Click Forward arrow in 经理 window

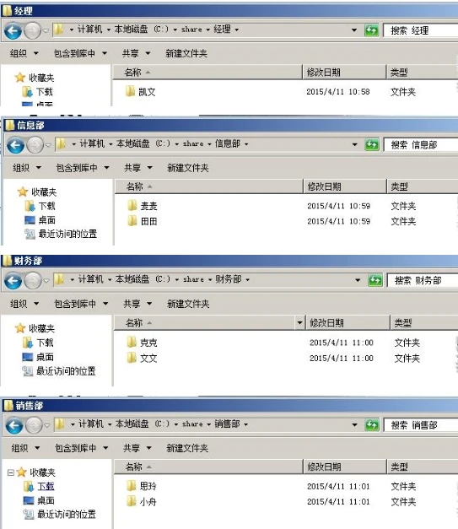click(x=33, y=31)
